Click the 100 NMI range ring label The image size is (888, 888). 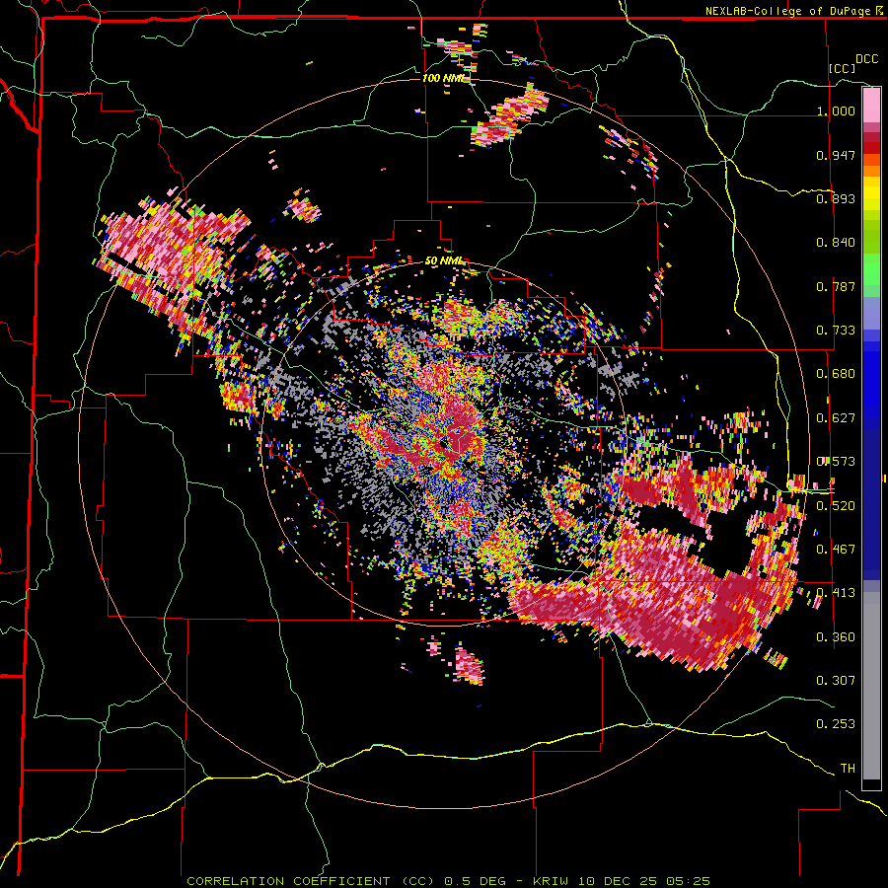[x=446, y=78]
